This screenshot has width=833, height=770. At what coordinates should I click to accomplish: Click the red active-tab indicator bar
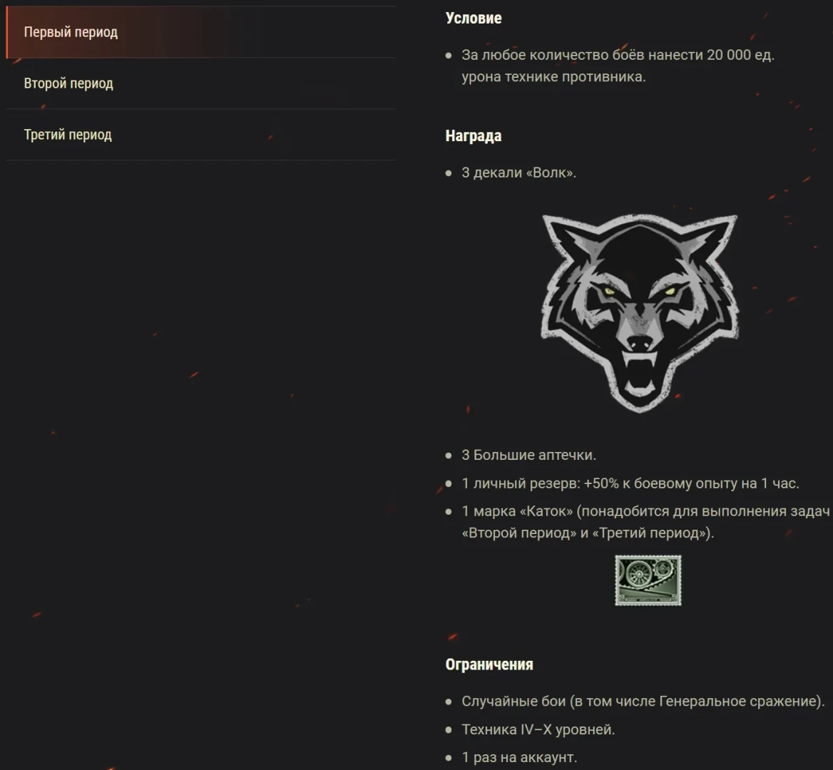point(7,32)
